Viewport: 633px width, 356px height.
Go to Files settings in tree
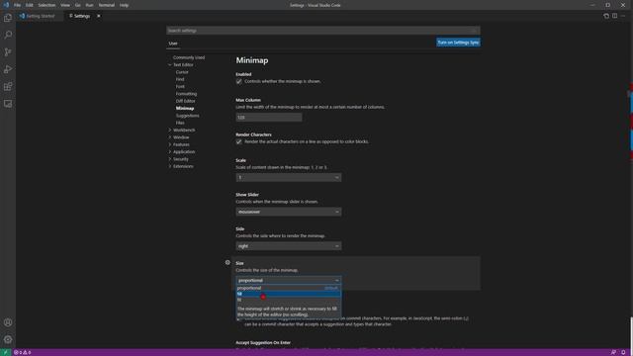point(180,123)
